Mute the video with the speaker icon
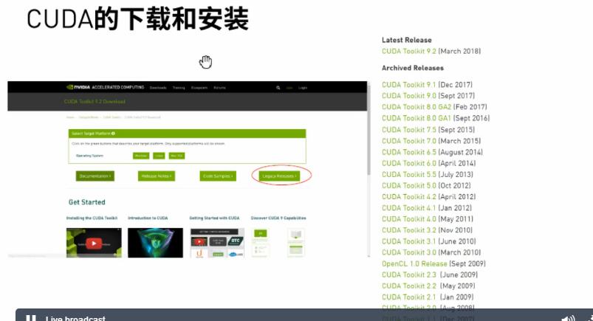593x321 pixels. tap(567, 318)
